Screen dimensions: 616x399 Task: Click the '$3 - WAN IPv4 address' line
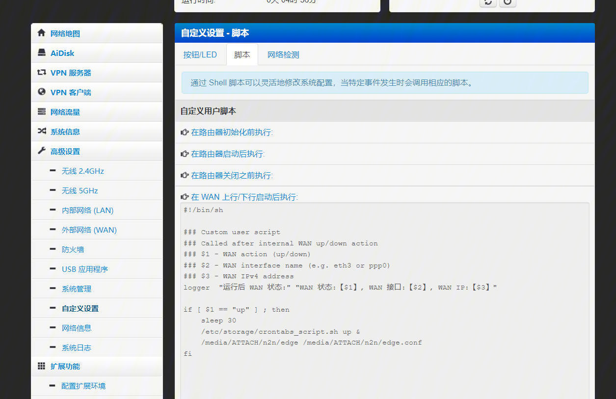pyautogui.click(x=239, y=276)
